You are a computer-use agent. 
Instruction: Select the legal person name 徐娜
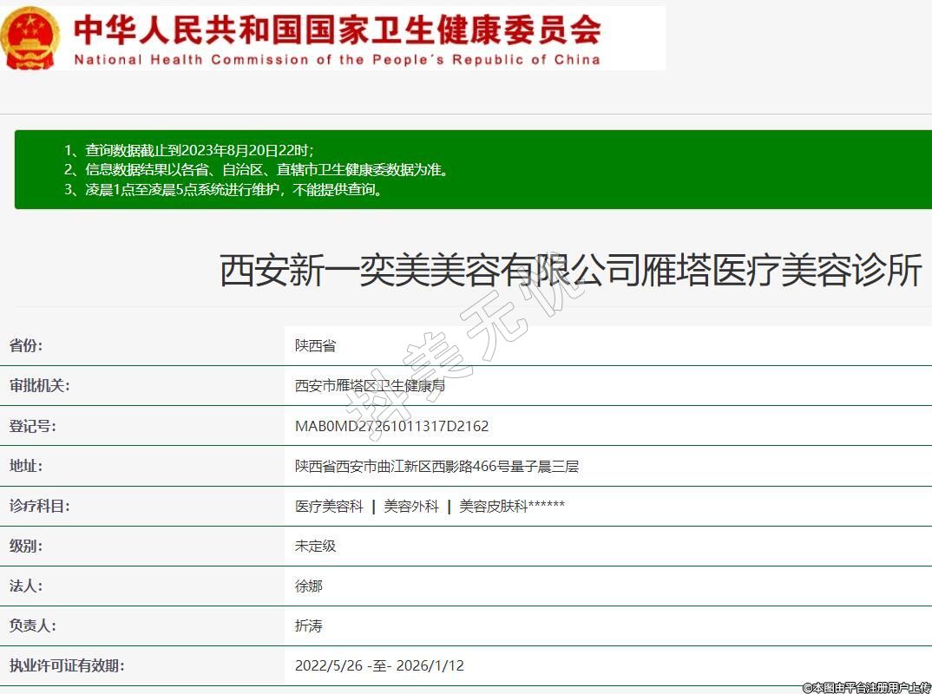(309, 586)
